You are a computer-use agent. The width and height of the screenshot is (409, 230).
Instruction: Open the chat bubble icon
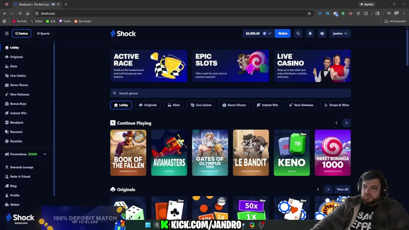322,33
